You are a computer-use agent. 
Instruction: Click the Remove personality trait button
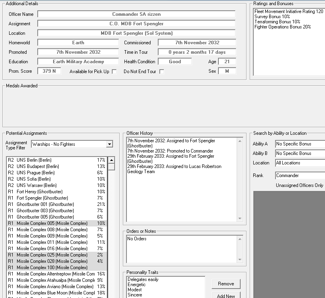tap(226, 284)
